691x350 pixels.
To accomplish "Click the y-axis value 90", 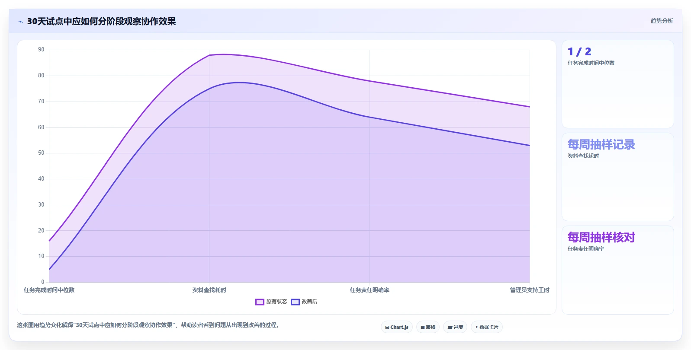I will coord(41,50).
